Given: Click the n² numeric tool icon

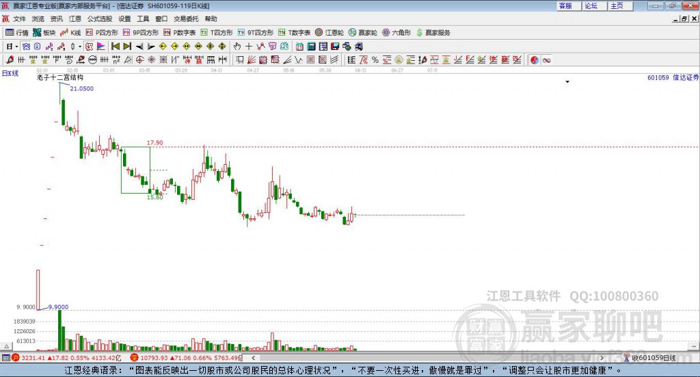Looking at the screenshot, I should click(x=116, y=60).
